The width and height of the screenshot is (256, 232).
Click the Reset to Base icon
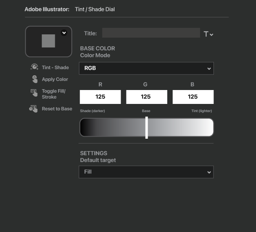point(34,109)
